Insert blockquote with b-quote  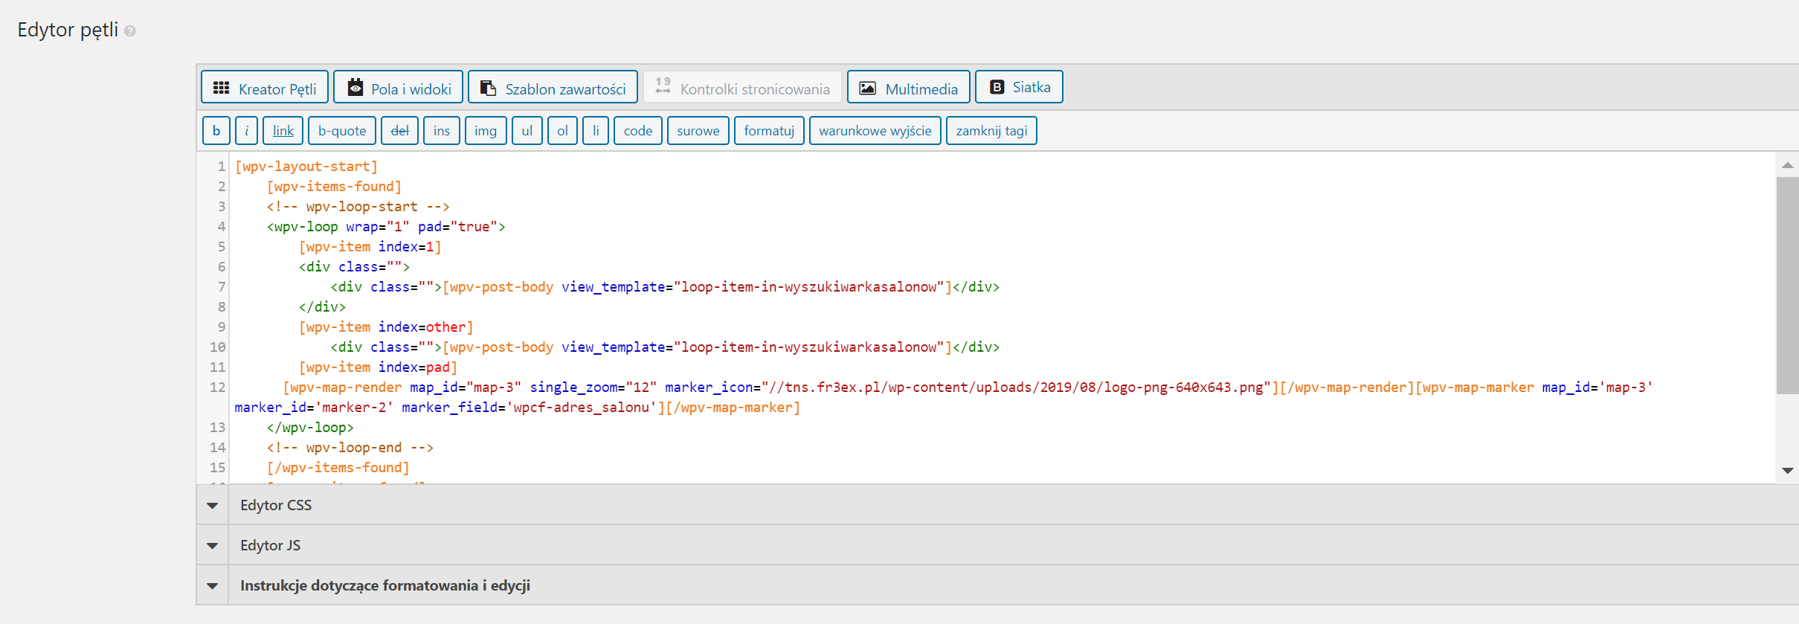[342, 131]
